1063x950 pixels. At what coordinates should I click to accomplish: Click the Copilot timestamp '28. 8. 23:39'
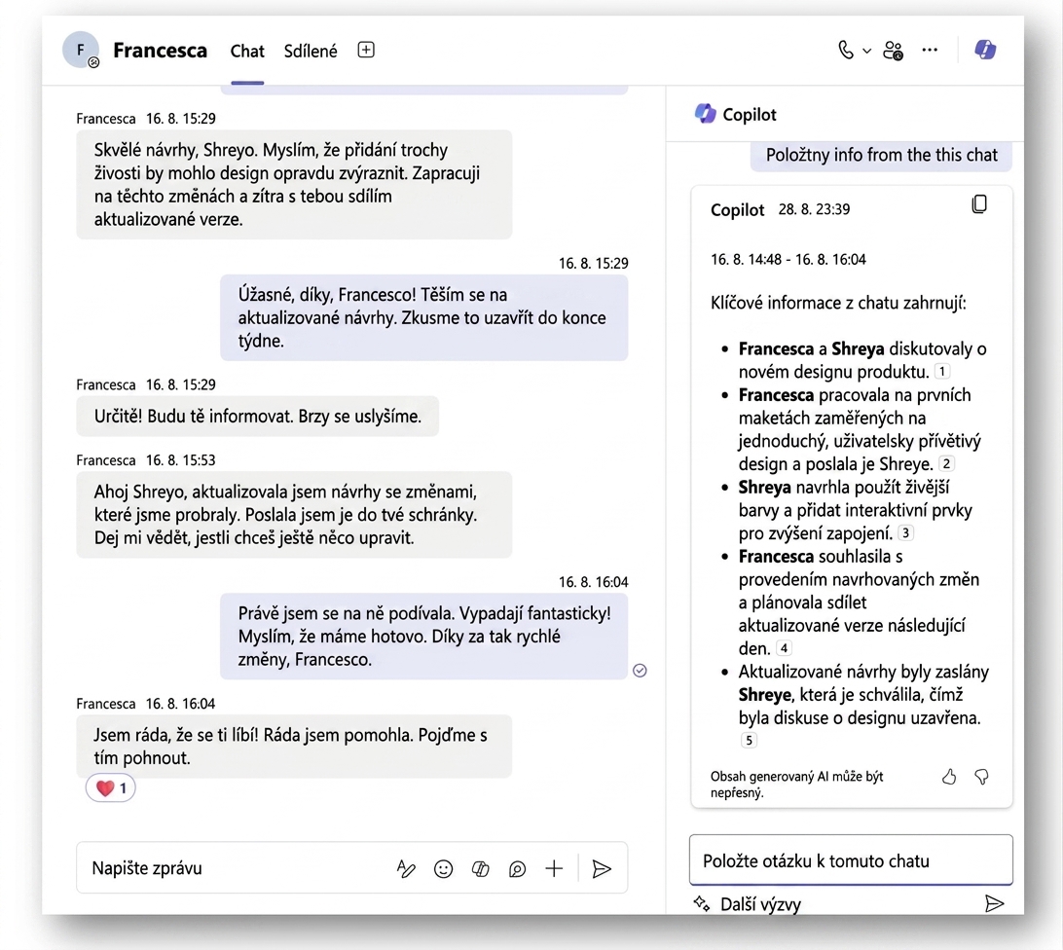coord(814,209)
